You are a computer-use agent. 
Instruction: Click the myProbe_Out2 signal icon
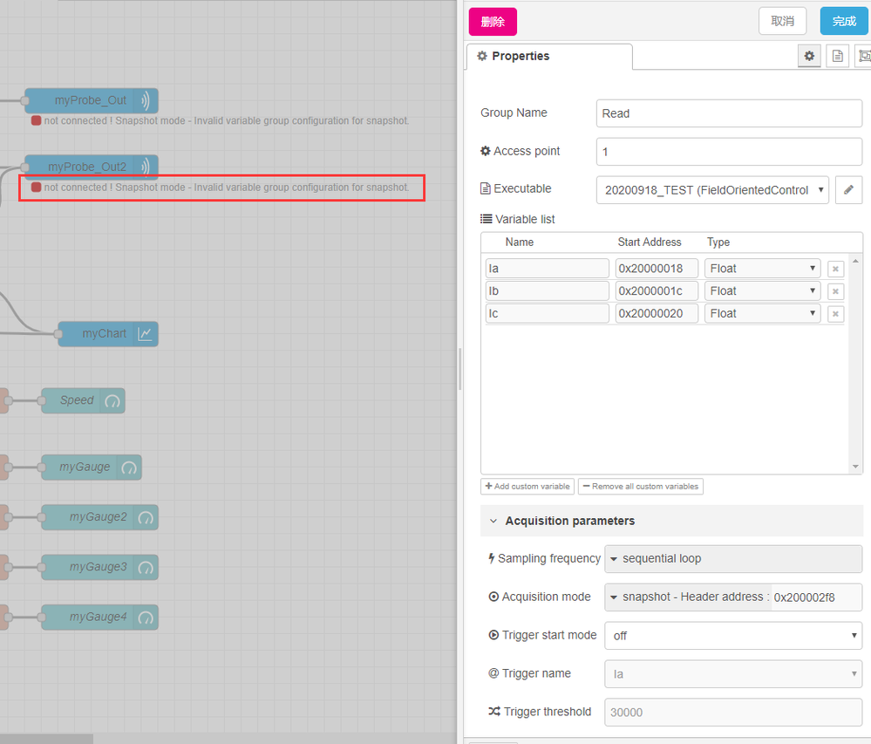pos(145,167)
